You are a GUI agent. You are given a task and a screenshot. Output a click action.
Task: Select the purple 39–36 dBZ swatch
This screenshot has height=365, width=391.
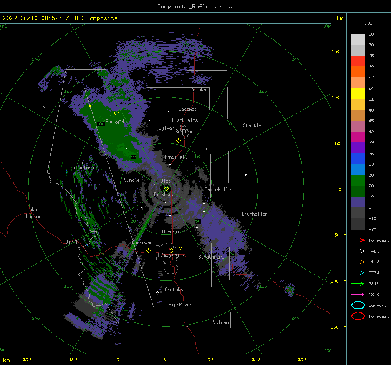(x=358, y=148)
